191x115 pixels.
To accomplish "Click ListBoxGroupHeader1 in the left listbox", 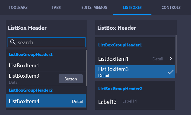I will coord(31,54).
